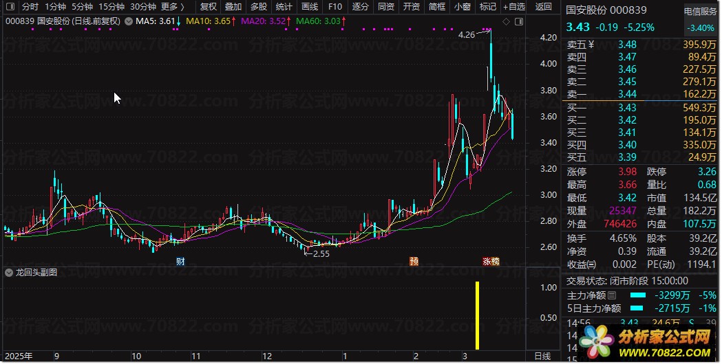Image resolution: width=722 pixels, height=364 pixels.
Task: Toggle the 叠加 overlay option
Action: click(233, 7)
